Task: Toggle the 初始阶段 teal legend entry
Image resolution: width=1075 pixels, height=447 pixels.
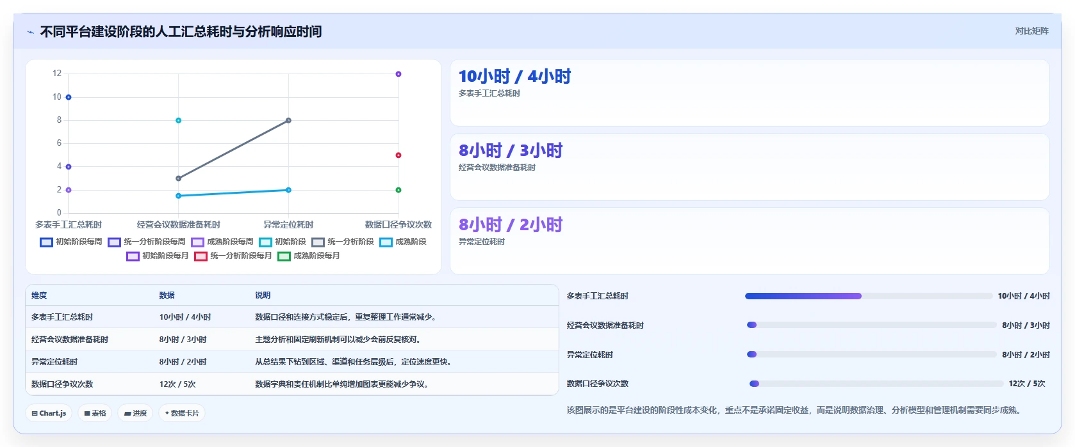Action: 283,242
